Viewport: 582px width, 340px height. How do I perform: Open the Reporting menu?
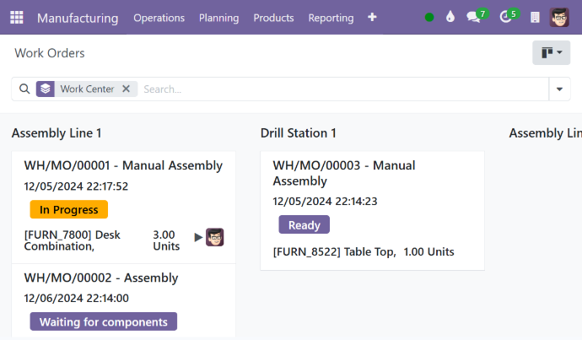(x=331, y=18)
